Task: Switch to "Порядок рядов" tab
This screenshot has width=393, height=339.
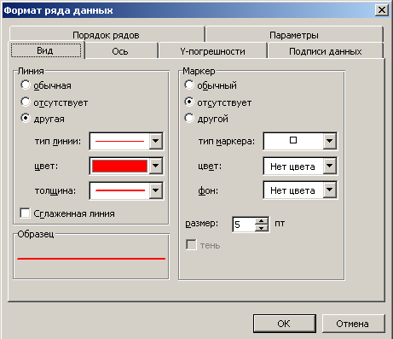Action: (x=106, y=35)
